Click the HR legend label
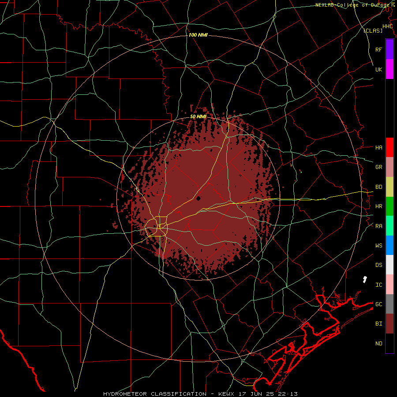397x397 pixels. pyautogui.click(x=378, y=206)
